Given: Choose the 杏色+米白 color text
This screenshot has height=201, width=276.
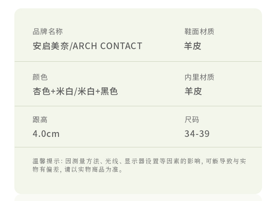Looking at the screenshot, I should point(53,91).
